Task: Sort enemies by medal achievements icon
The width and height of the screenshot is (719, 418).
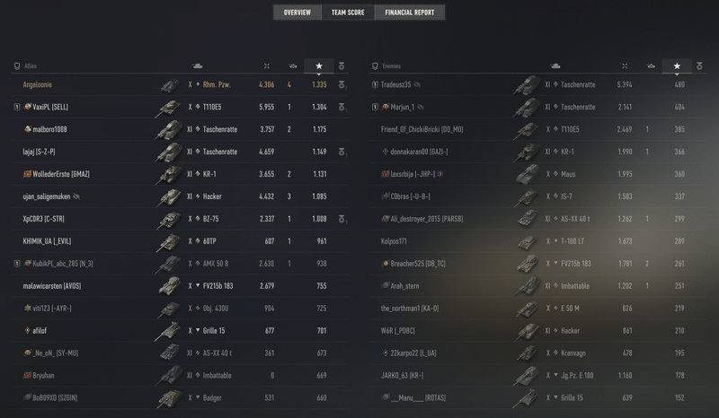Action: pos(700,66)
